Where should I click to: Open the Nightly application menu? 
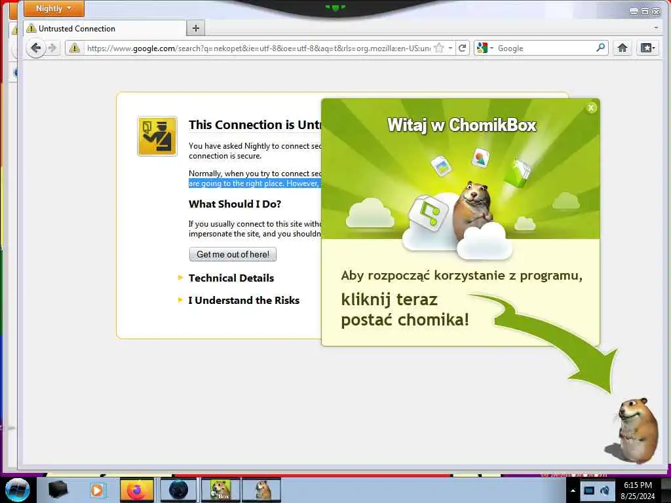(54, 9)
